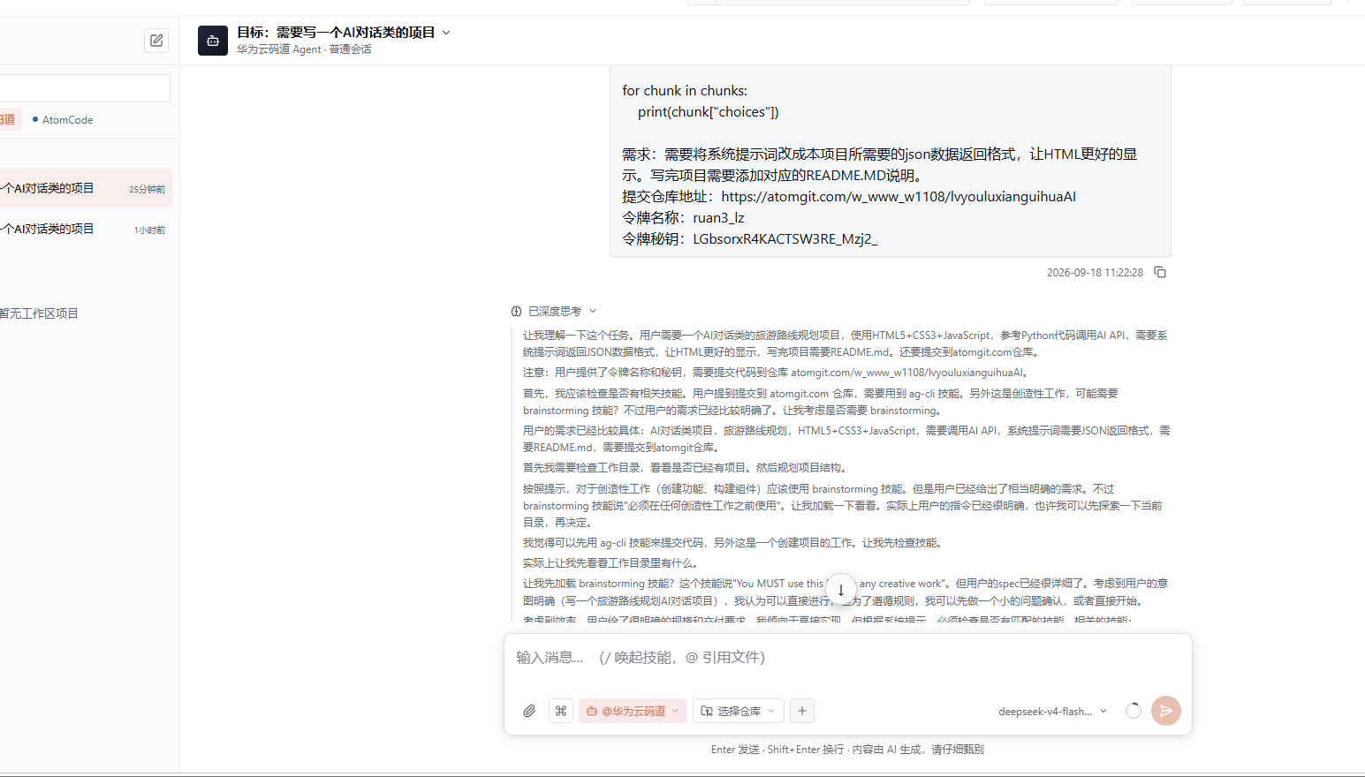Open the atomgit.com repository link
Viewport: 1365px width, 777px height.
coord(898,197)
